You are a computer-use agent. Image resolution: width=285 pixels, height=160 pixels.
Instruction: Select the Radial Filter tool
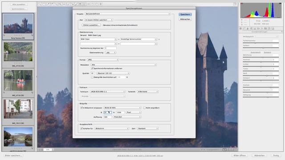tap(84, 4)
